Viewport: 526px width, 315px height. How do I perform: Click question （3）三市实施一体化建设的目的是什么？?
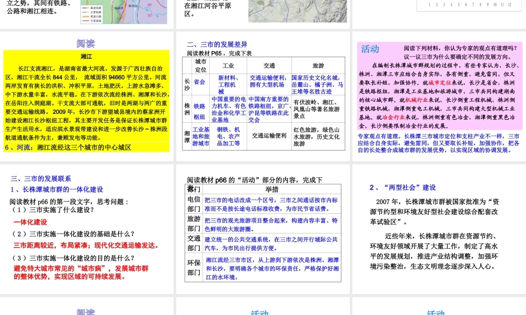coord(73,258)
